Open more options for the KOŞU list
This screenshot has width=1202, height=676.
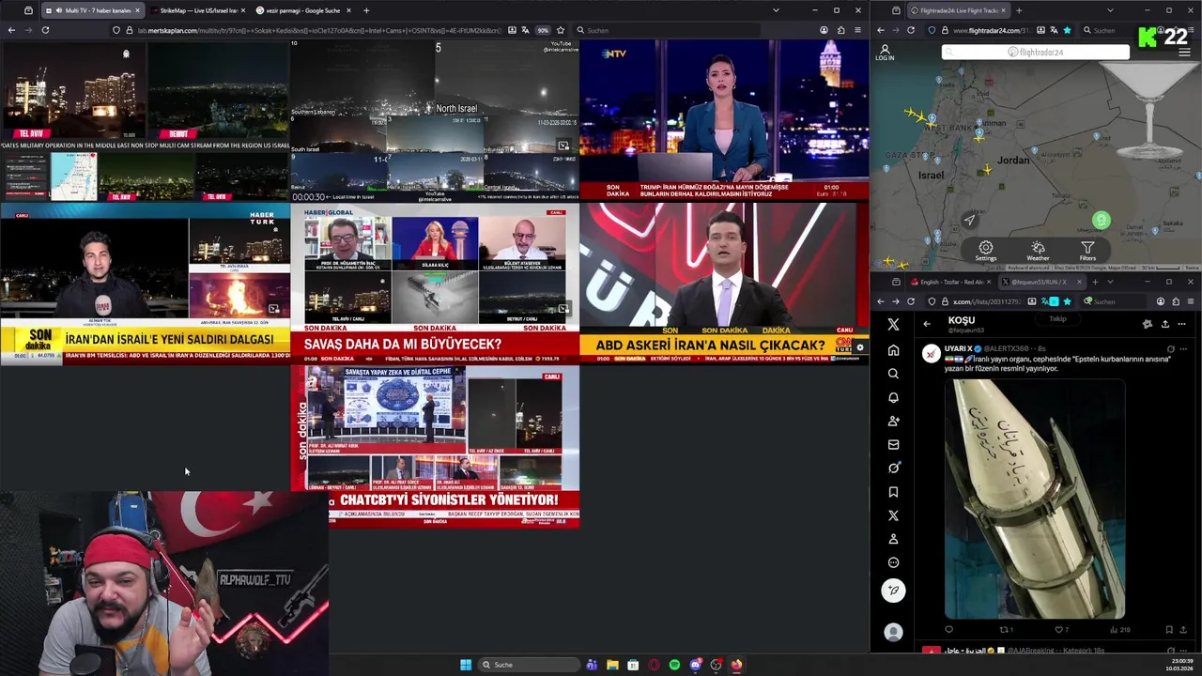1181,324
